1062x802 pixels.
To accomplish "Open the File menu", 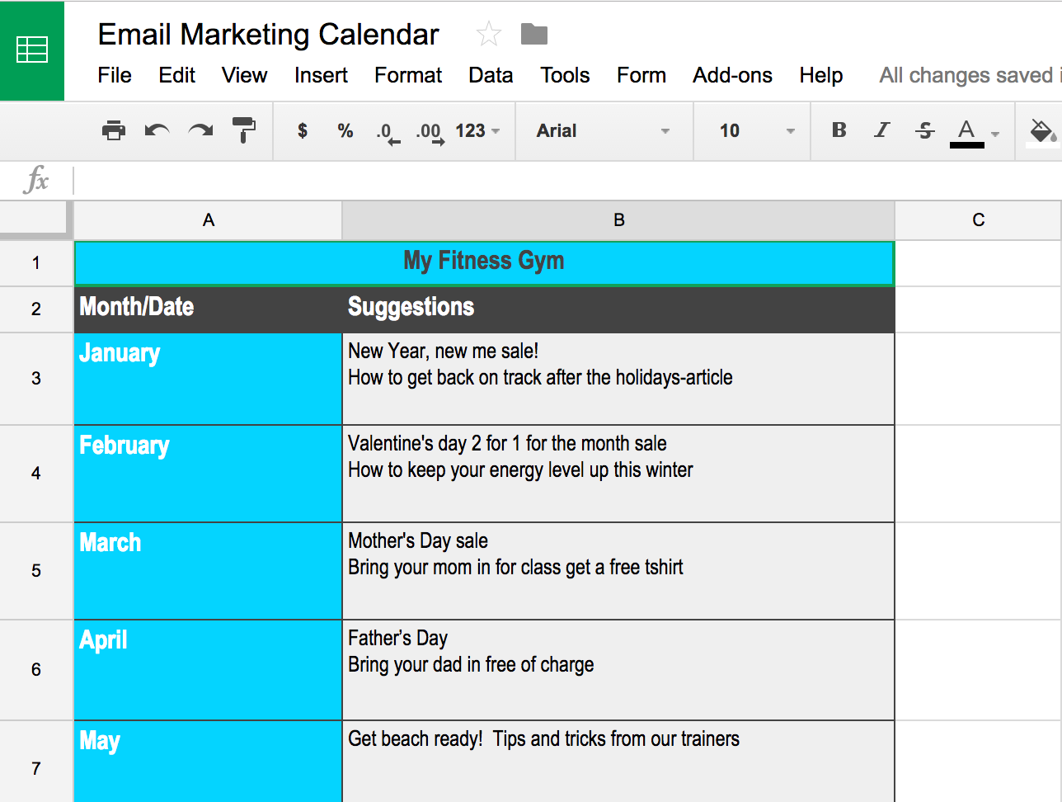I will [x=115, y=75].
